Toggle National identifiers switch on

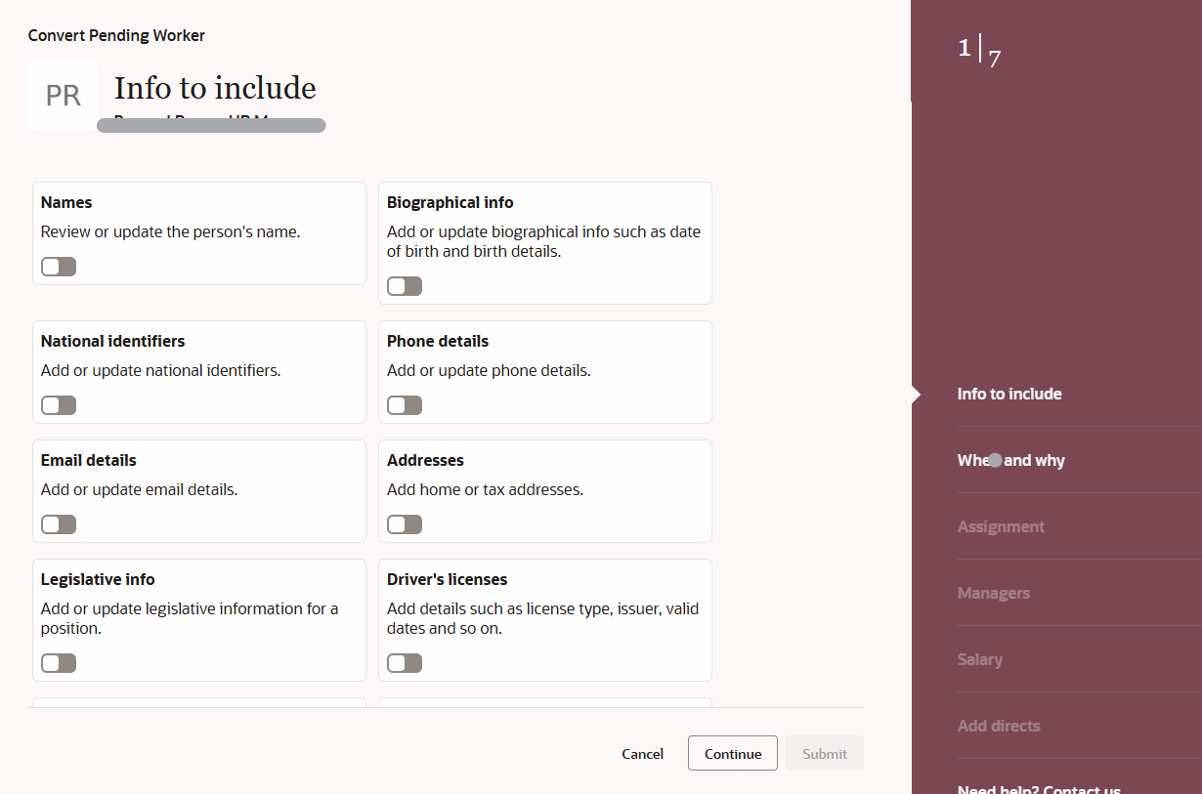coord(59,405)
